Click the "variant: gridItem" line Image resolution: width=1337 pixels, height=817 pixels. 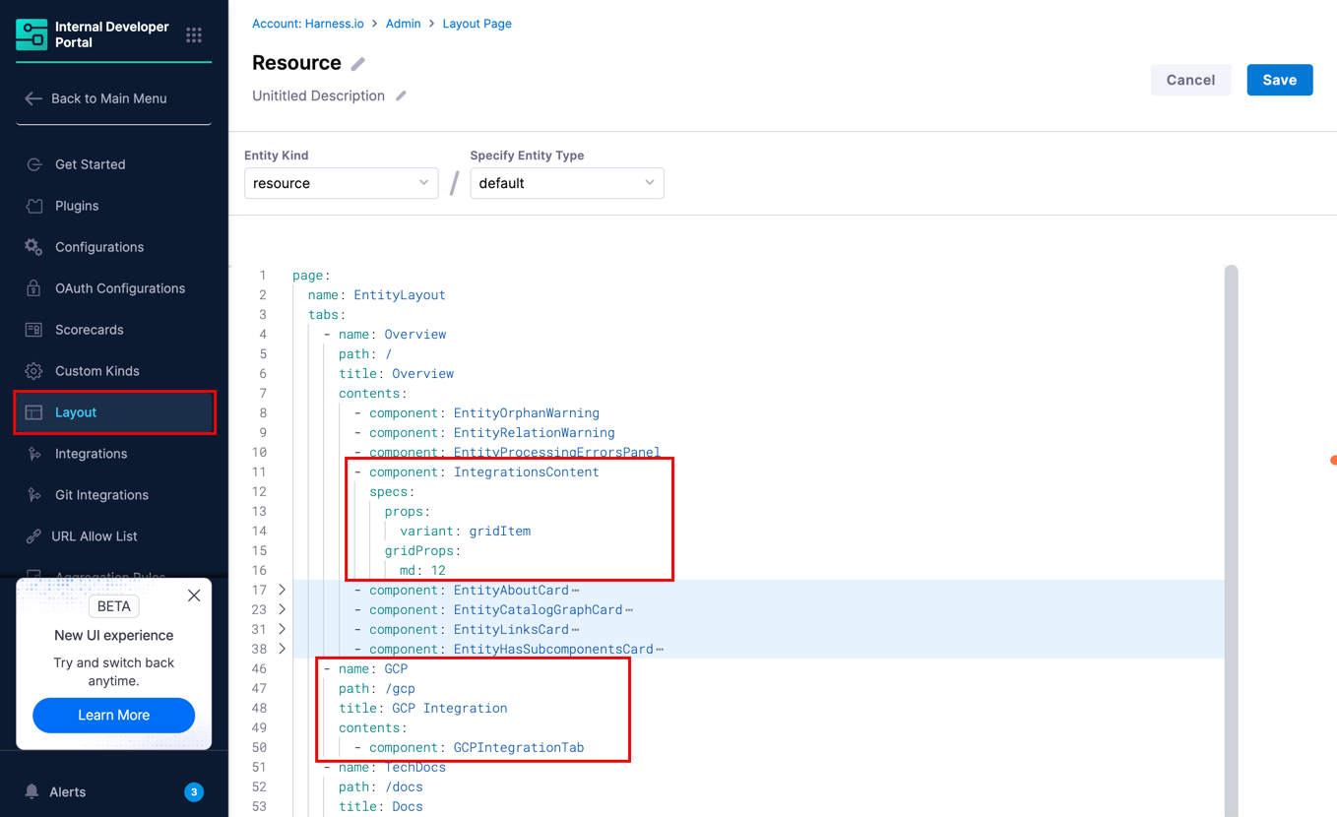(465, 532)
